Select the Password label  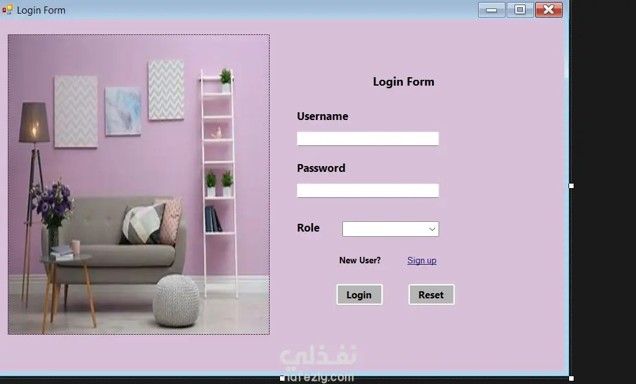click(321, 168)
